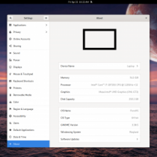This screenshot has height=157, width=157.
Task: Click the Power battery icon in sidebar
Action: [x=10, y=60]
